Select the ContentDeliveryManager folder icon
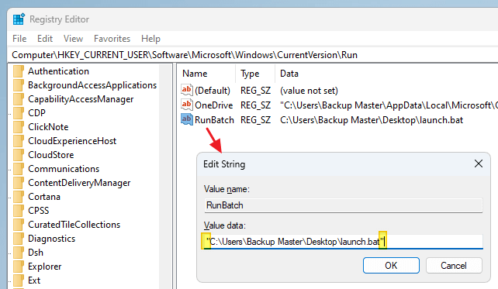The height and width of the screenshot is (289, 498). (x=19, y=183)
